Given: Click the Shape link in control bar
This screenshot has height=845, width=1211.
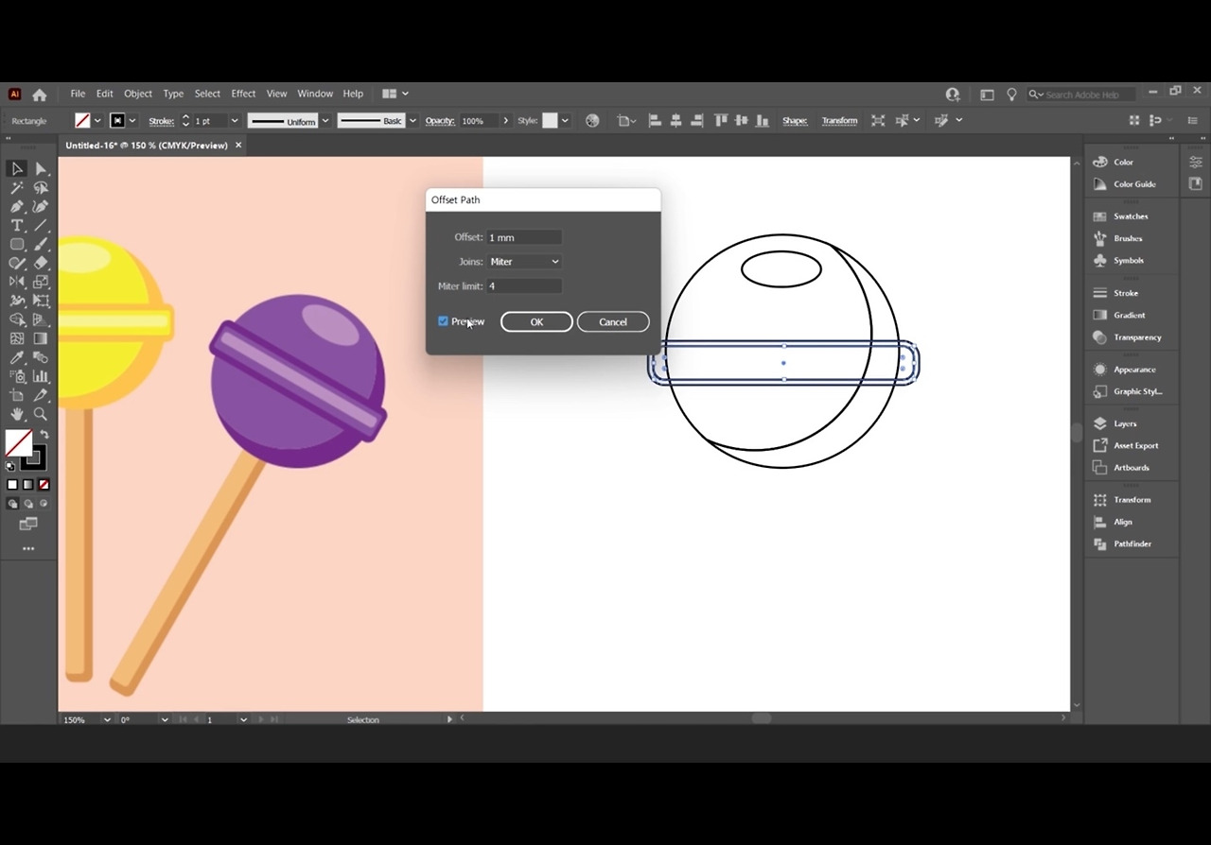Looking at the screenshot, I should tap(795, 121).
